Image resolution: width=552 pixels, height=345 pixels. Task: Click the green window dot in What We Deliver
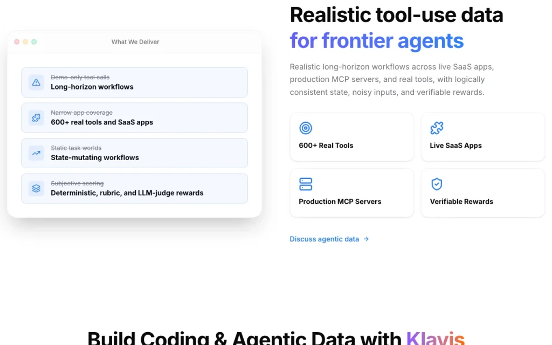pyautogui.click(x=34, y=42)
